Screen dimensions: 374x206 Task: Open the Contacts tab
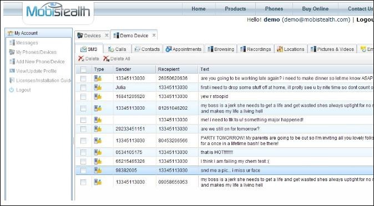coord(147,49)
